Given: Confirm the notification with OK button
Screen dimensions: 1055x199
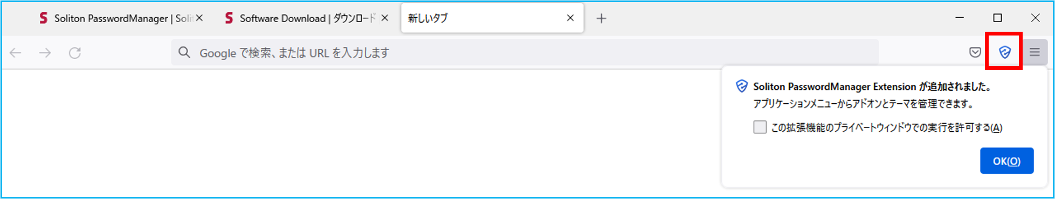Looking at the screenshot, I should pyautogui.click(x=1006, y=161).
